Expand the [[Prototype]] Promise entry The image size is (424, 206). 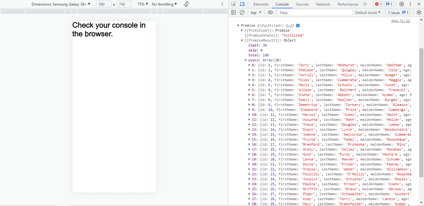tap(242, 30)
